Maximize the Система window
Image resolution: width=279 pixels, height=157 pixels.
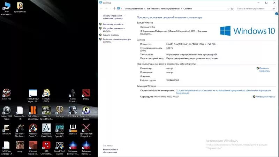(266, 3)
